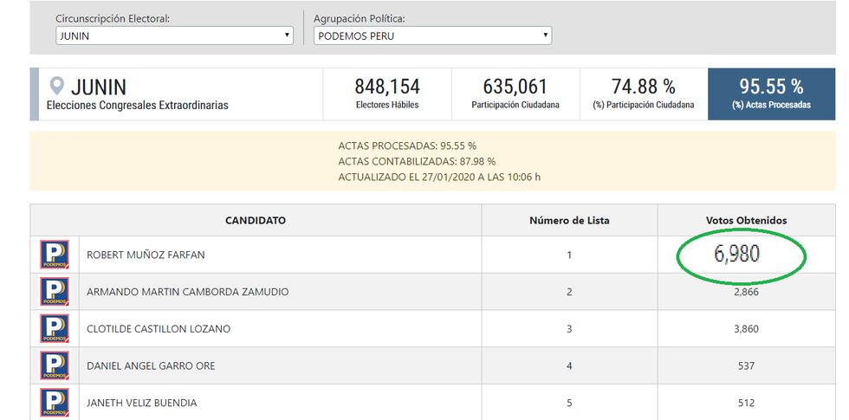Open the Agrupación Política dropdown

click(432, 36)
